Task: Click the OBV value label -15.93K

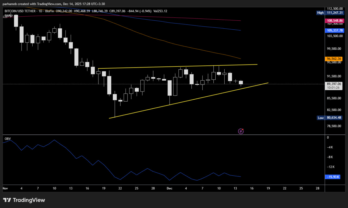Action: tap(333, 177)
